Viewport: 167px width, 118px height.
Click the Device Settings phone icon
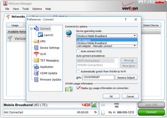[36, 48]
